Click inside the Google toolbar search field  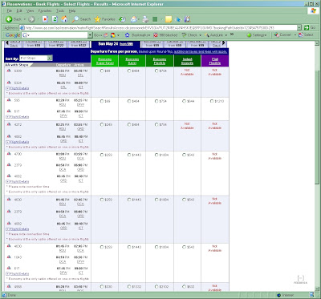click(x=55, y=35)
